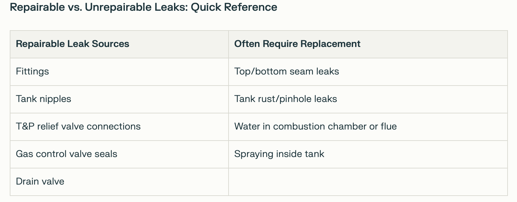The height and width of the screenshot is (202, 517).
Task: Click the 'Top/bottom seam leaks' cell
Action: click(286, 71)
